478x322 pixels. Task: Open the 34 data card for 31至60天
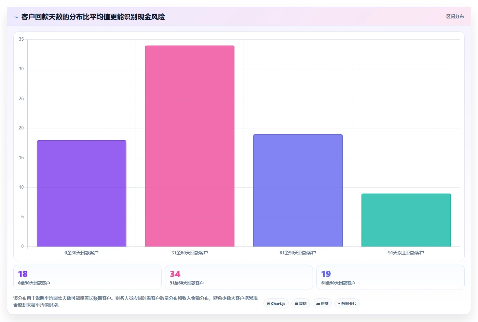239,277
